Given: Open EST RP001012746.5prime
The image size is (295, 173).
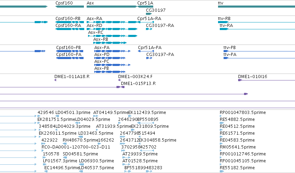Looking at the screenshot, I should pos(243,154).
